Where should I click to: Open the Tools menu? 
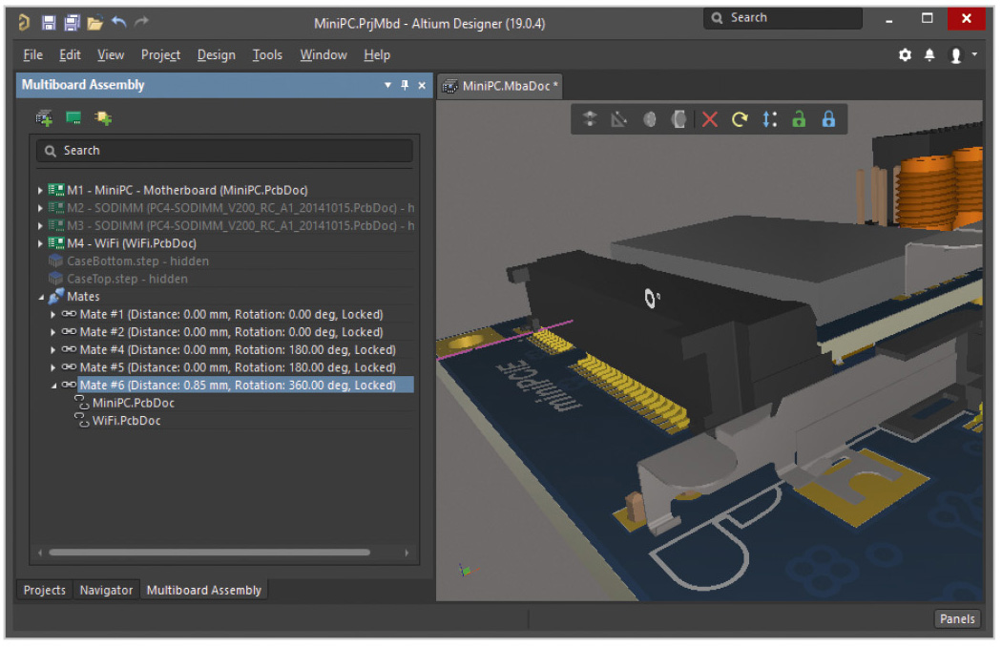[267, 55]
